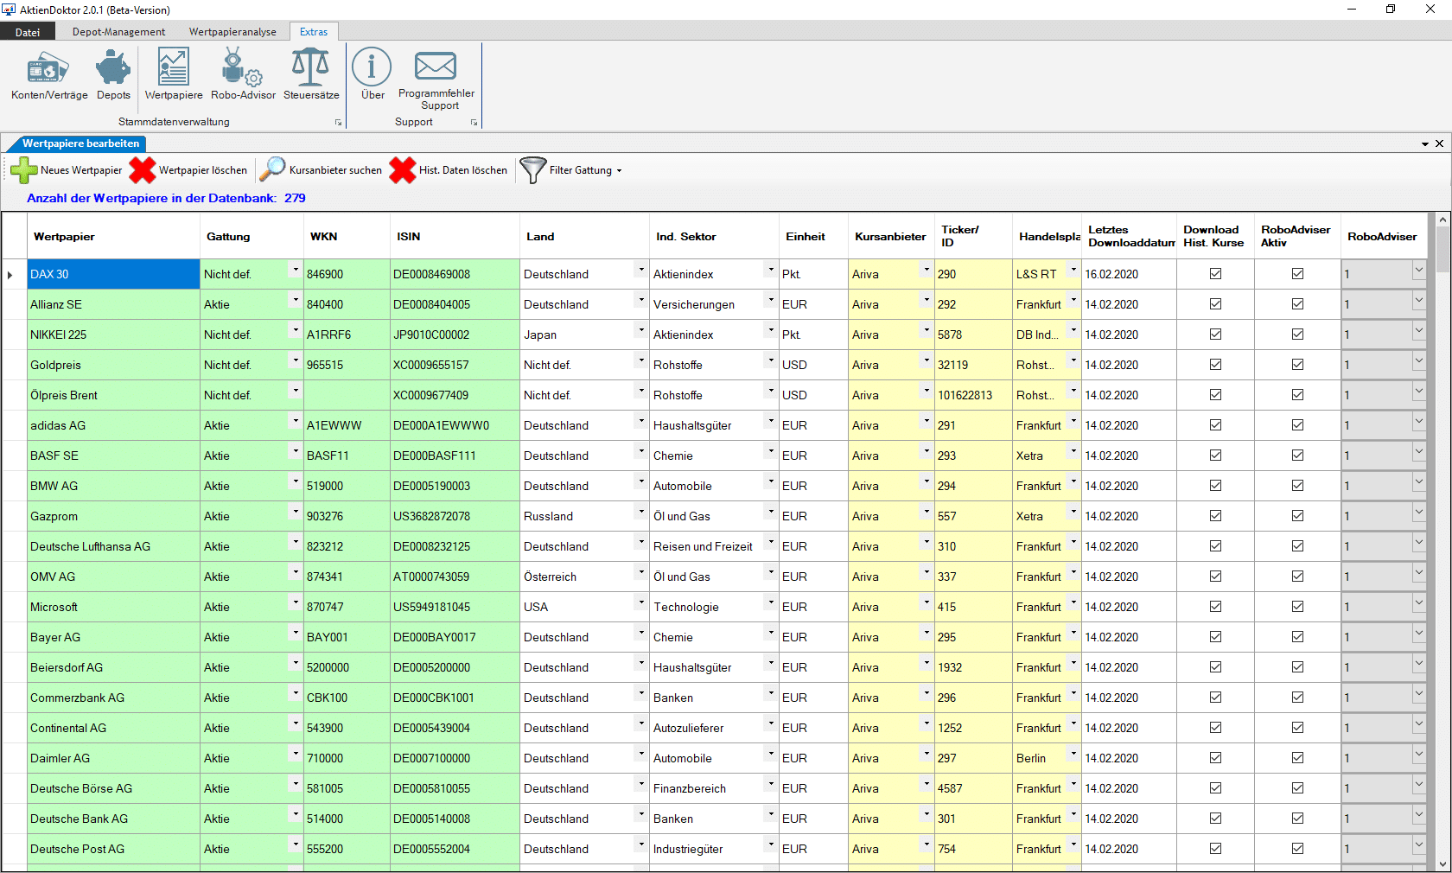Toggle RoboAdviser Aktiv for BMW AG
Viewport: 1452px width, 873px height.
[1297, 486]
